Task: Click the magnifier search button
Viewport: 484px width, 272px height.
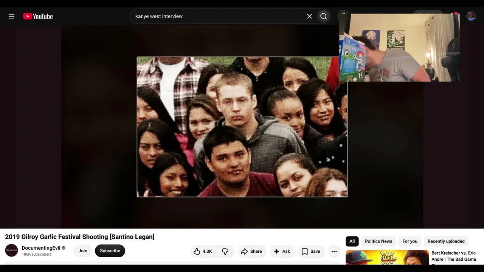Action: tap(324, 16)
